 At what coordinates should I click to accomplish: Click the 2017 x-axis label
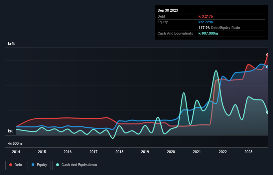click(x=93, y=152)
